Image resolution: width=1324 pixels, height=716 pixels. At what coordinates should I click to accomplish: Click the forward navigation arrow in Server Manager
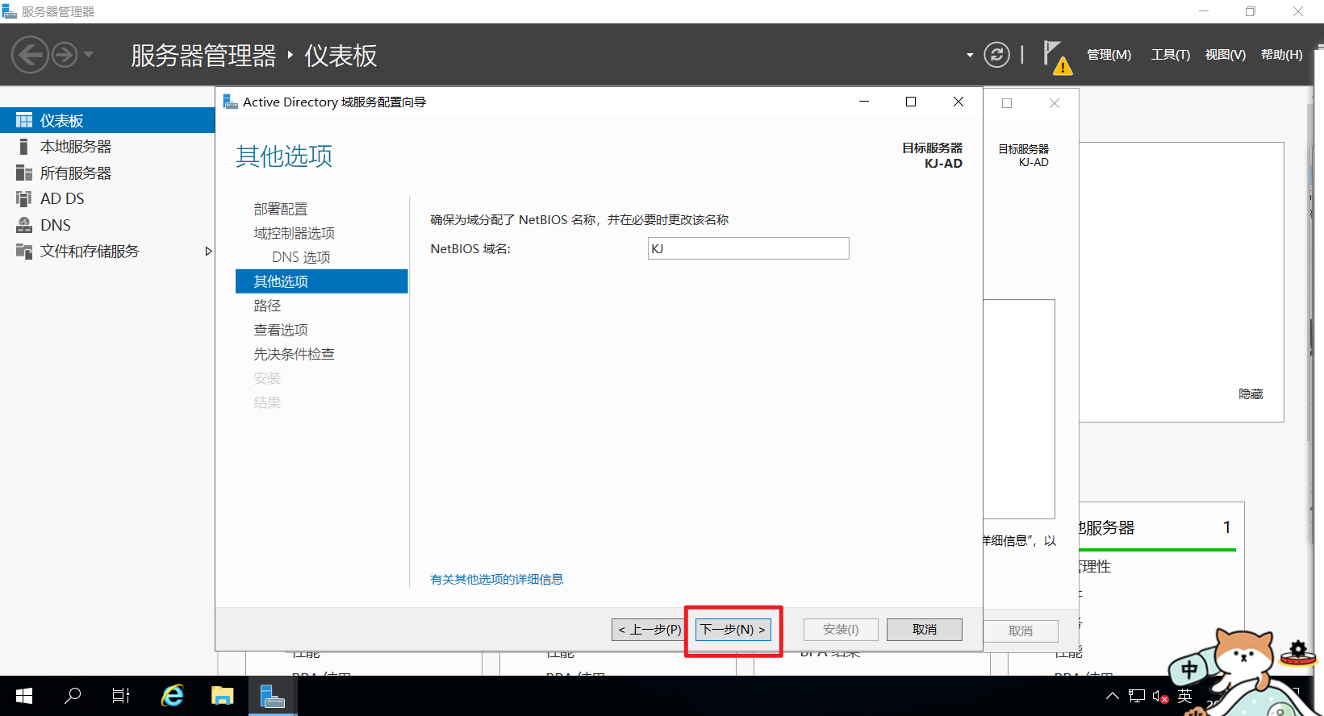65,55
